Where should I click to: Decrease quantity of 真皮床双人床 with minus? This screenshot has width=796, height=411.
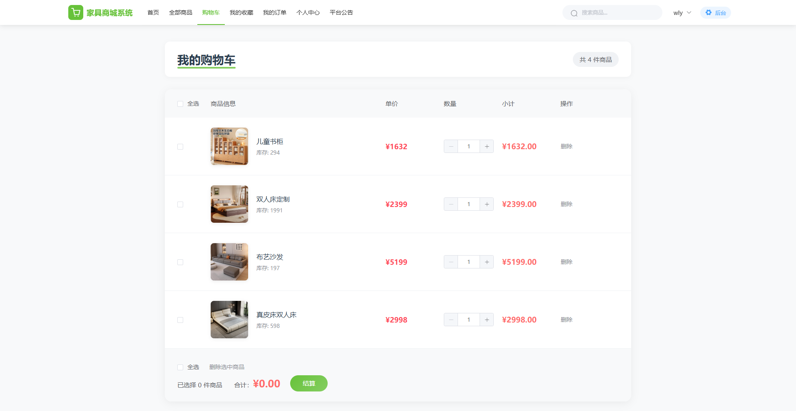coord(451,320)
